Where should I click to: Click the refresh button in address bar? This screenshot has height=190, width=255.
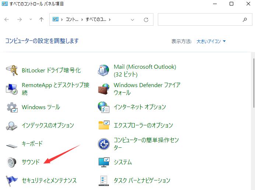[146, 19]
